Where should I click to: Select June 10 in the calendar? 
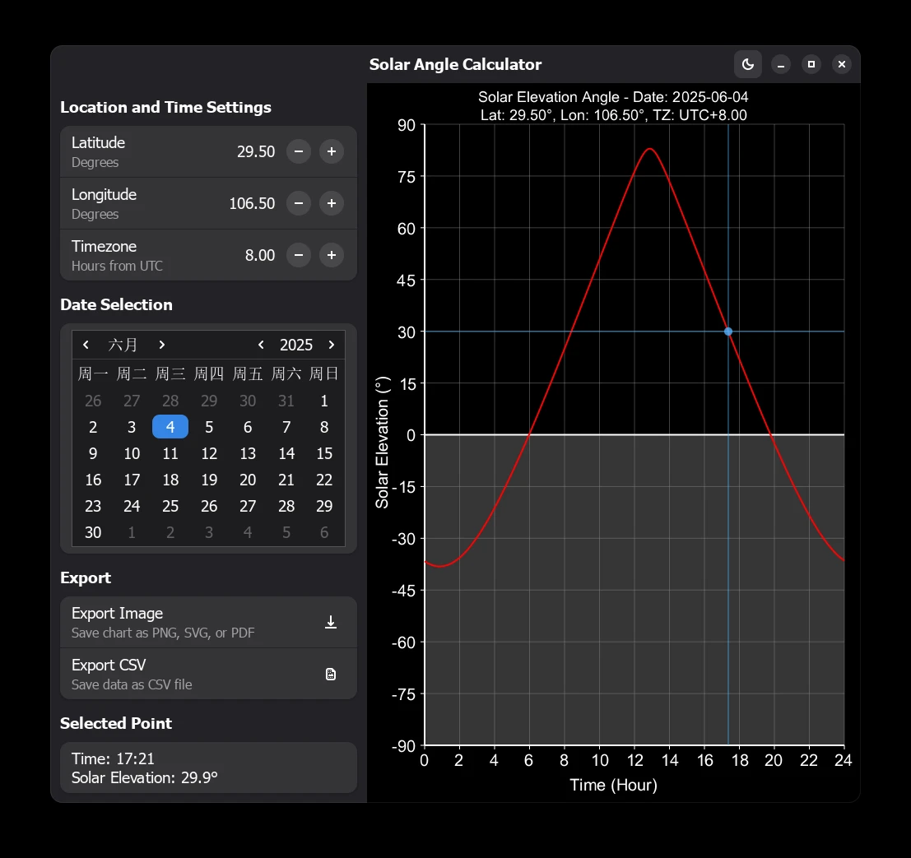pos(132,454)
